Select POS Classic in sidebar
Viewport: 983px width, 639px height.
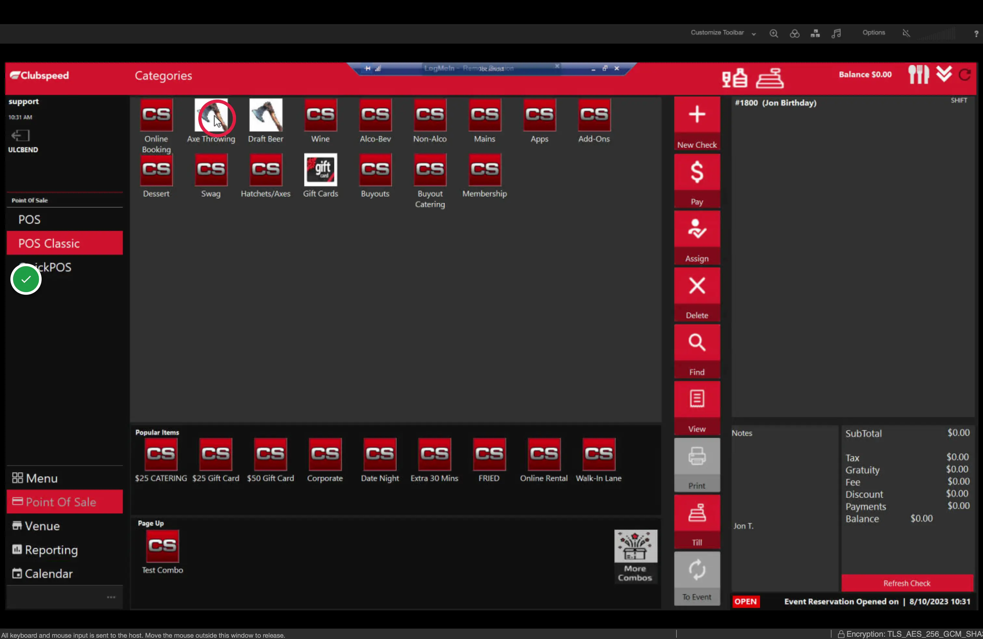pos(64,243)
